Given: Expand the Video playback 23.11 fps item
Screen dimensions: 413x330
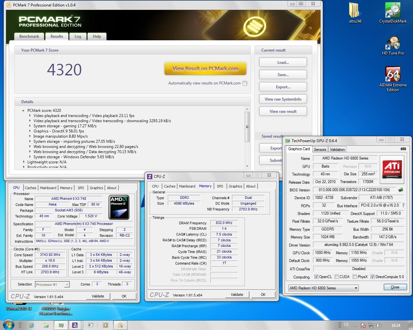Looking at the screenshot, I should (30, 116).
